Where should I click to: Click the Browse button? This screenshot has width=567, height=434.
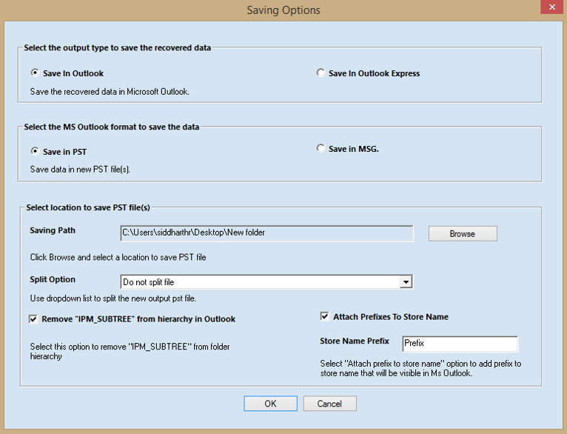463,233
